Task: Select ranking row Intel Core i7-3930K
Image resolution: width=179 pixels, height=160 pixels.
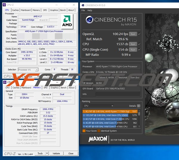Action: click(x=110, y=119)
